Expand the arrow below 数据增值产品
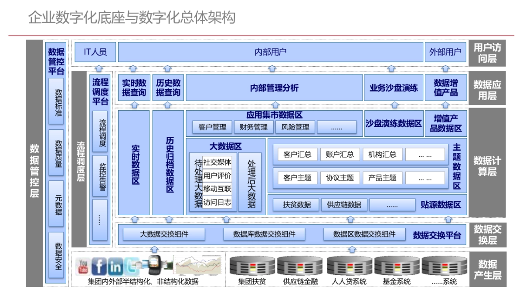This screenshot has height=294, width=523. pos(445,104)
